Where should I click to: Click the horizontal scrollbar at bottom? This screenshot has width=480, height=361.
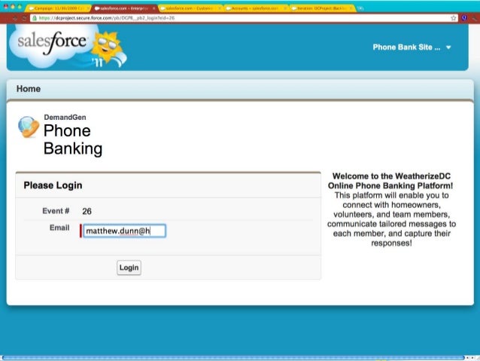(233, 358)
